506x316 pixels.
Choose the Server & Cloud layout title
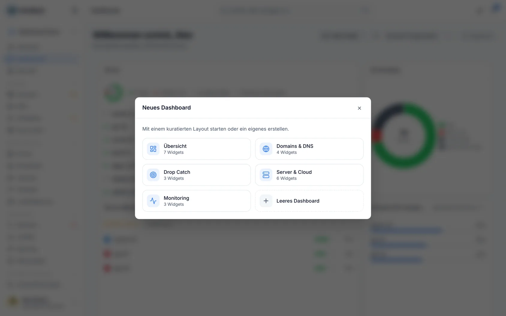[294, 172]
